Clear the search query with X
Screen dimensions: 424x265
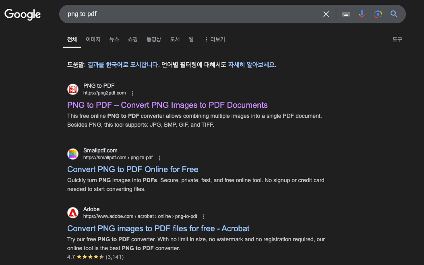[x=326, y=14]
